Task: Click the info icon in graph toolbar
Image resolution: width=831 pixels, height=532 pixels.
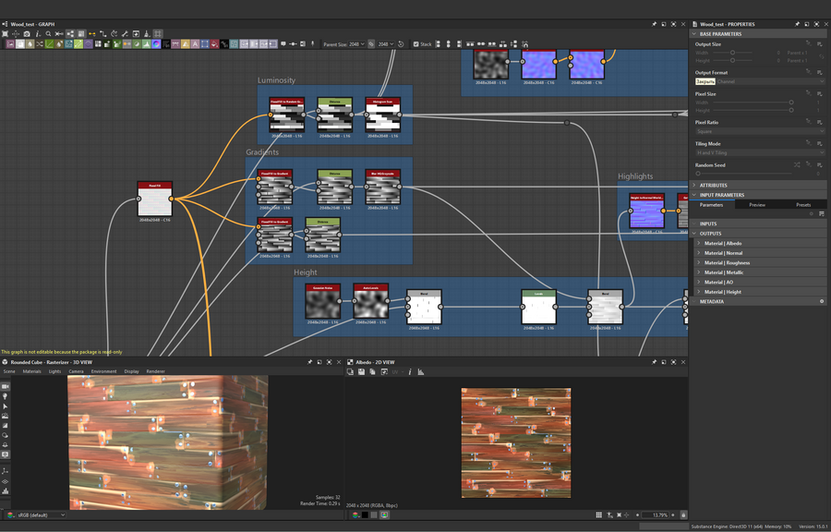Action: [38, 33]
